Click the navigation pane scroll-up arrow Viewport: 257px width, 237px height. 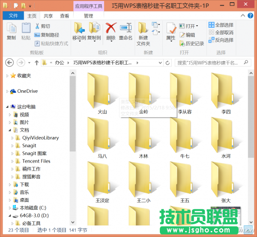click(x=73, y=73)
